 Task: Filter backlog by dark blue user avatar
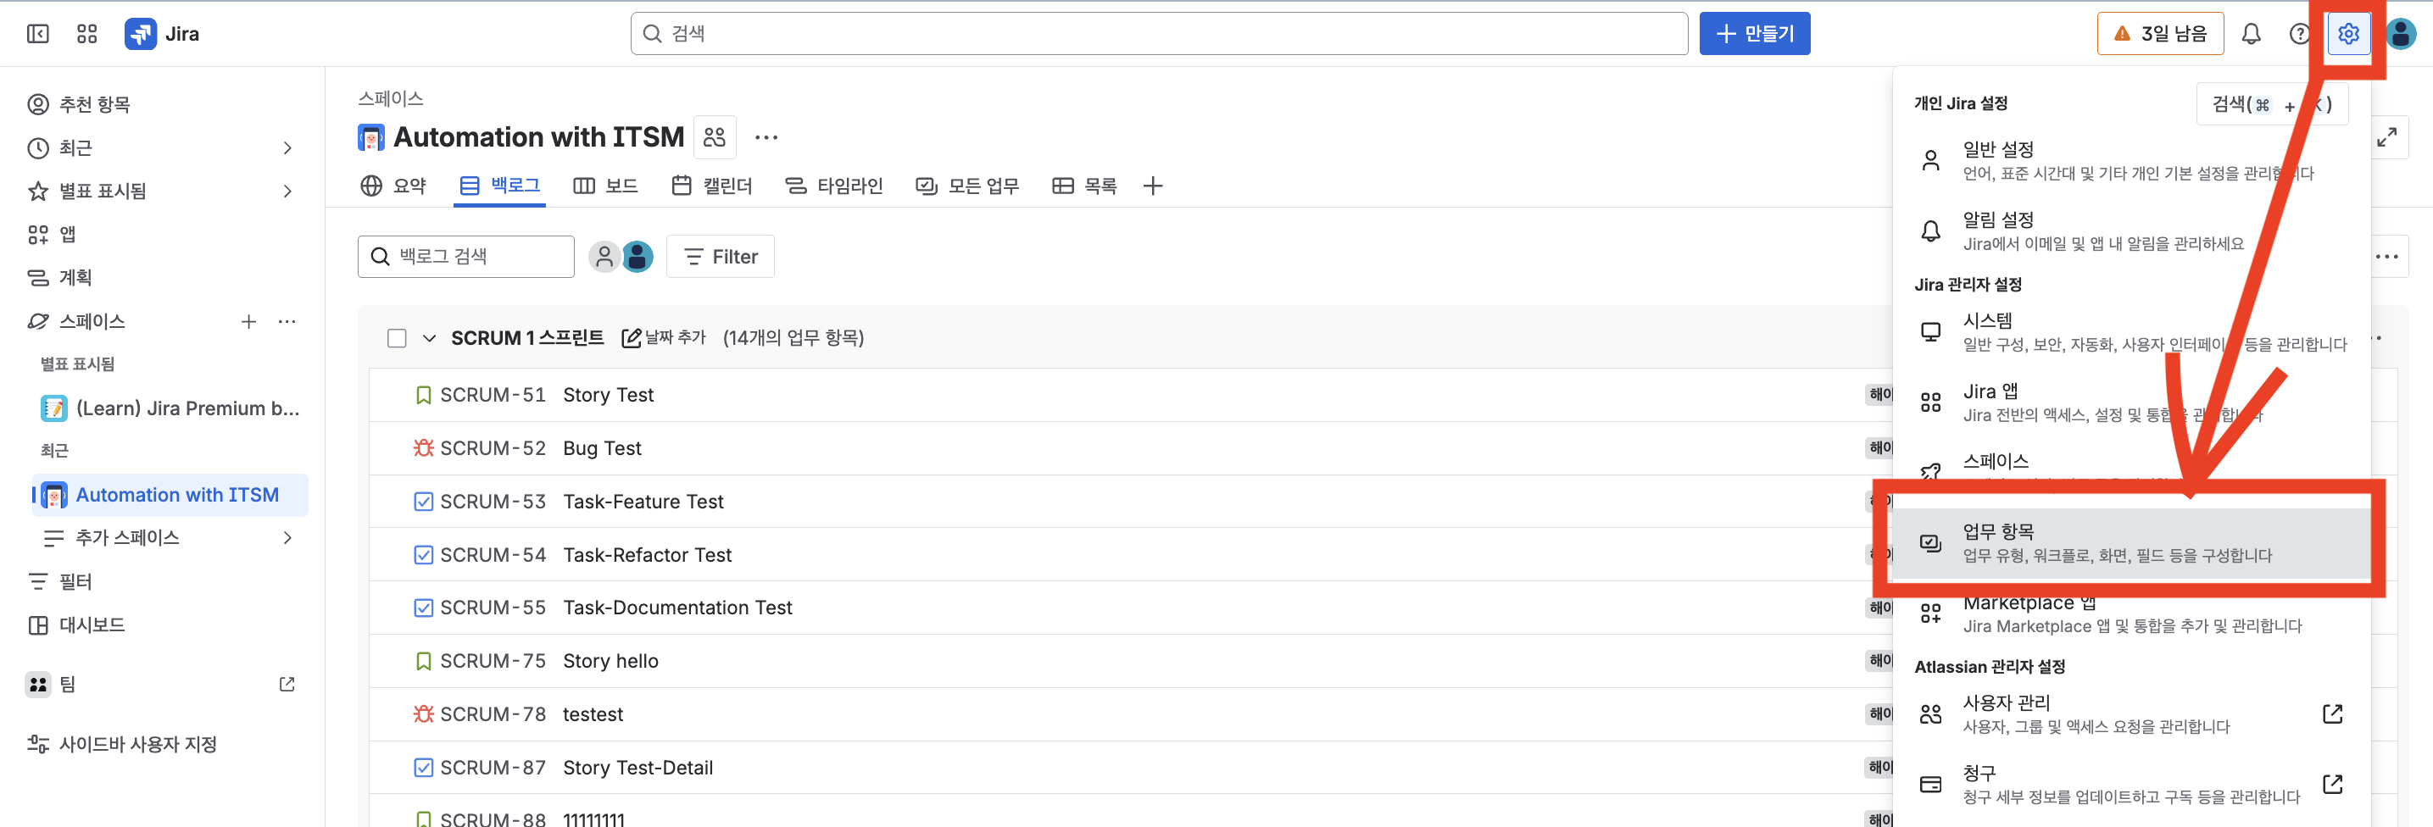(638, 256)
